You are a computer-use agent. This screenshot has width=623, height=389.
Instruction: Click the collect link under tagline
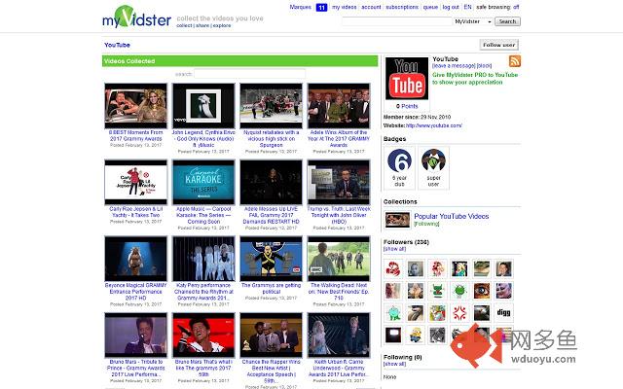[184, 25]
